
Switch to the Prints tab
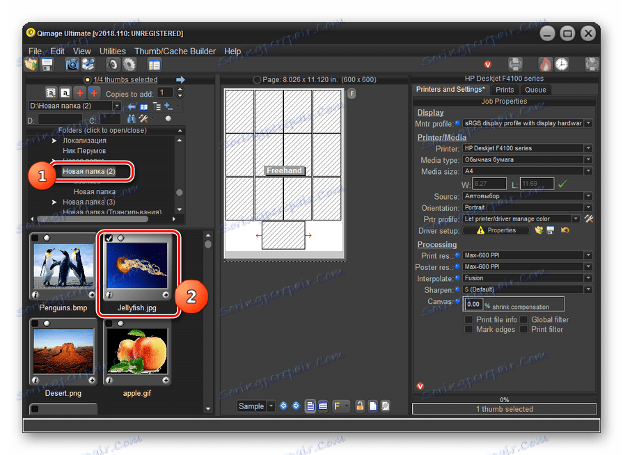click(505, 90)
